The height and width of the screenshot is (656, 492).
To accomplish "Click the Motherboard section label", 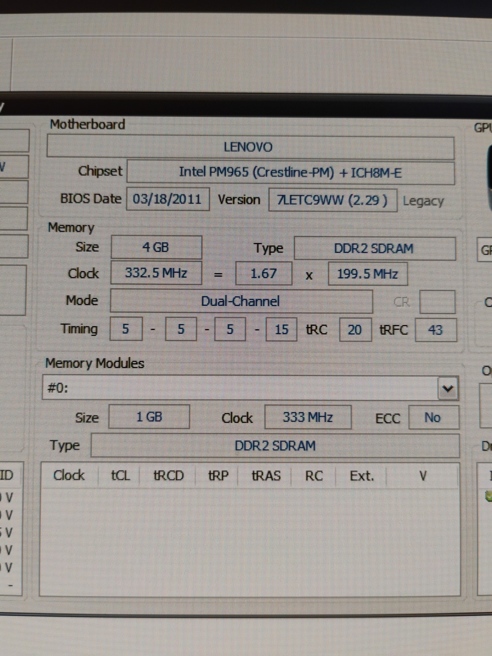I will tap(87, 124).
